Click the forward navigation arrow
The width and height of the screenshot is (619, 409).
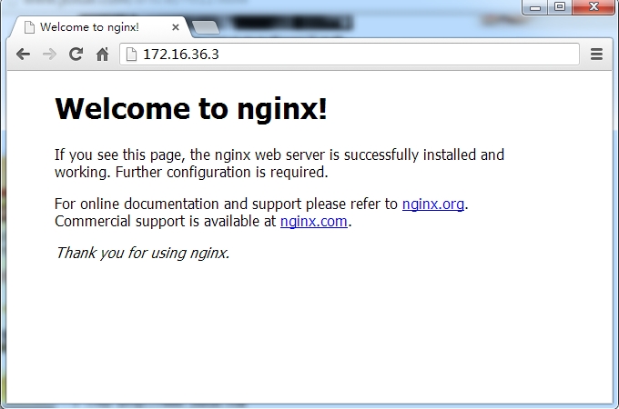point(49,54)
